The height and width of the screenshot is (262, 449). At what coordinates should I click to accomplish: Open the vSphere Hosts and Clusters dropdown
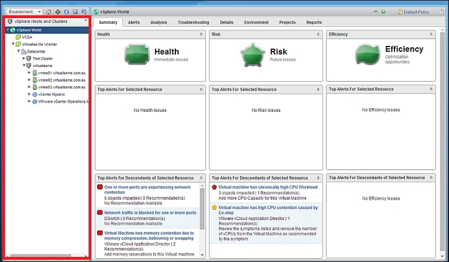click(x=47, y=21)
